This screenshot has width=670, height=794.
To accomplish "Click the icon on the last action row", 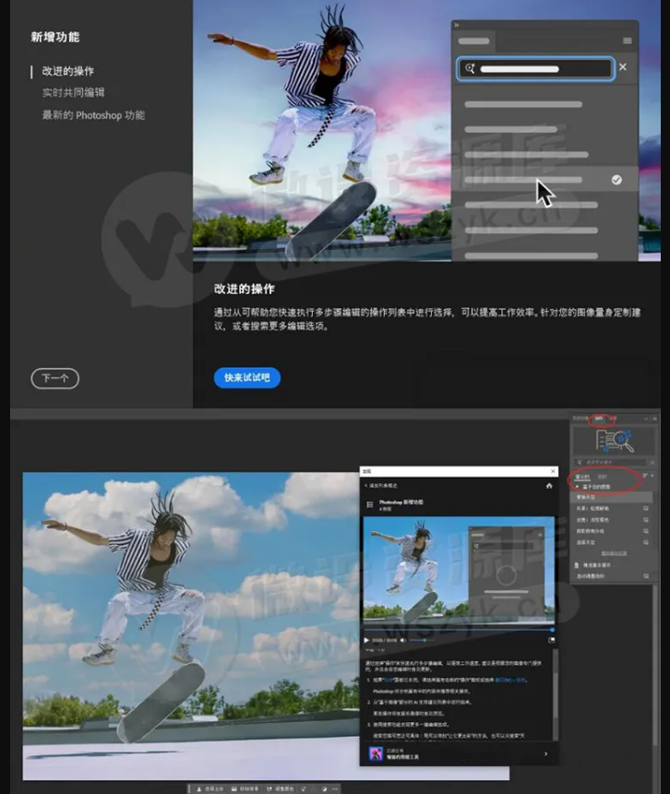I will [646, 576].
